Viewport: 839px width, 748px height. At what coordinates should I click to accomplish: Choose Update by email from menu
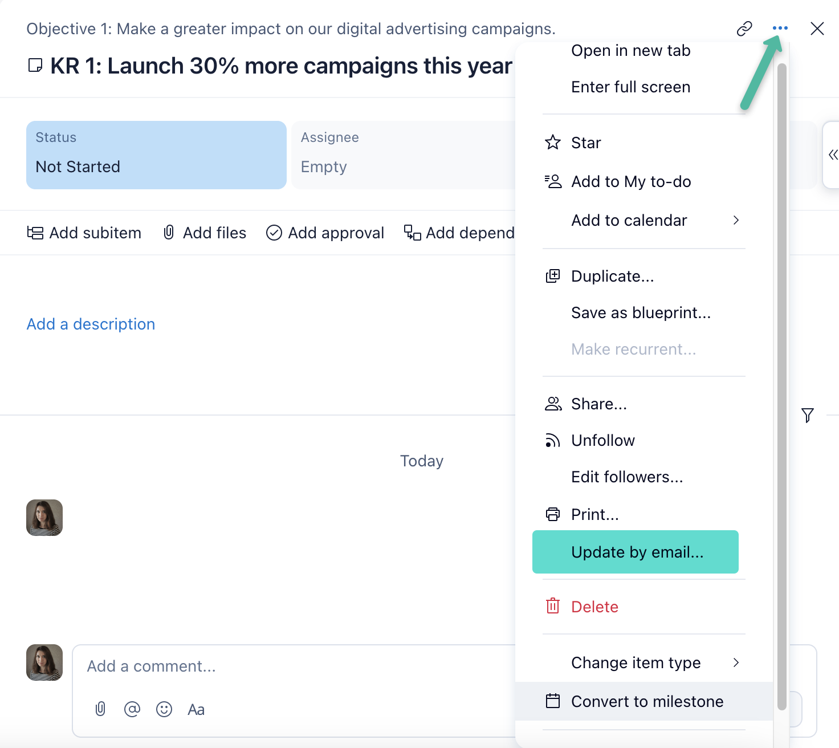[x=636, y=552]
